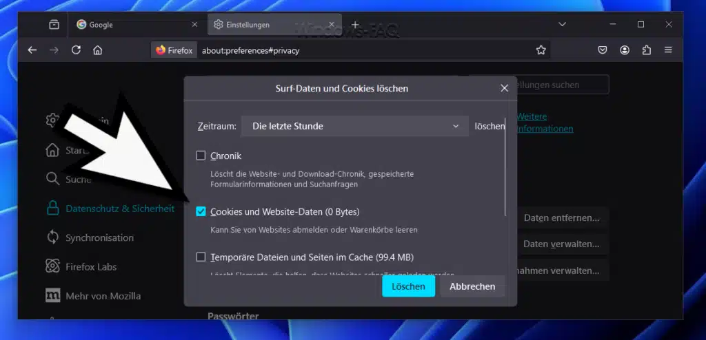Click the Suche magnifier sidebar icon

point(52,179)
